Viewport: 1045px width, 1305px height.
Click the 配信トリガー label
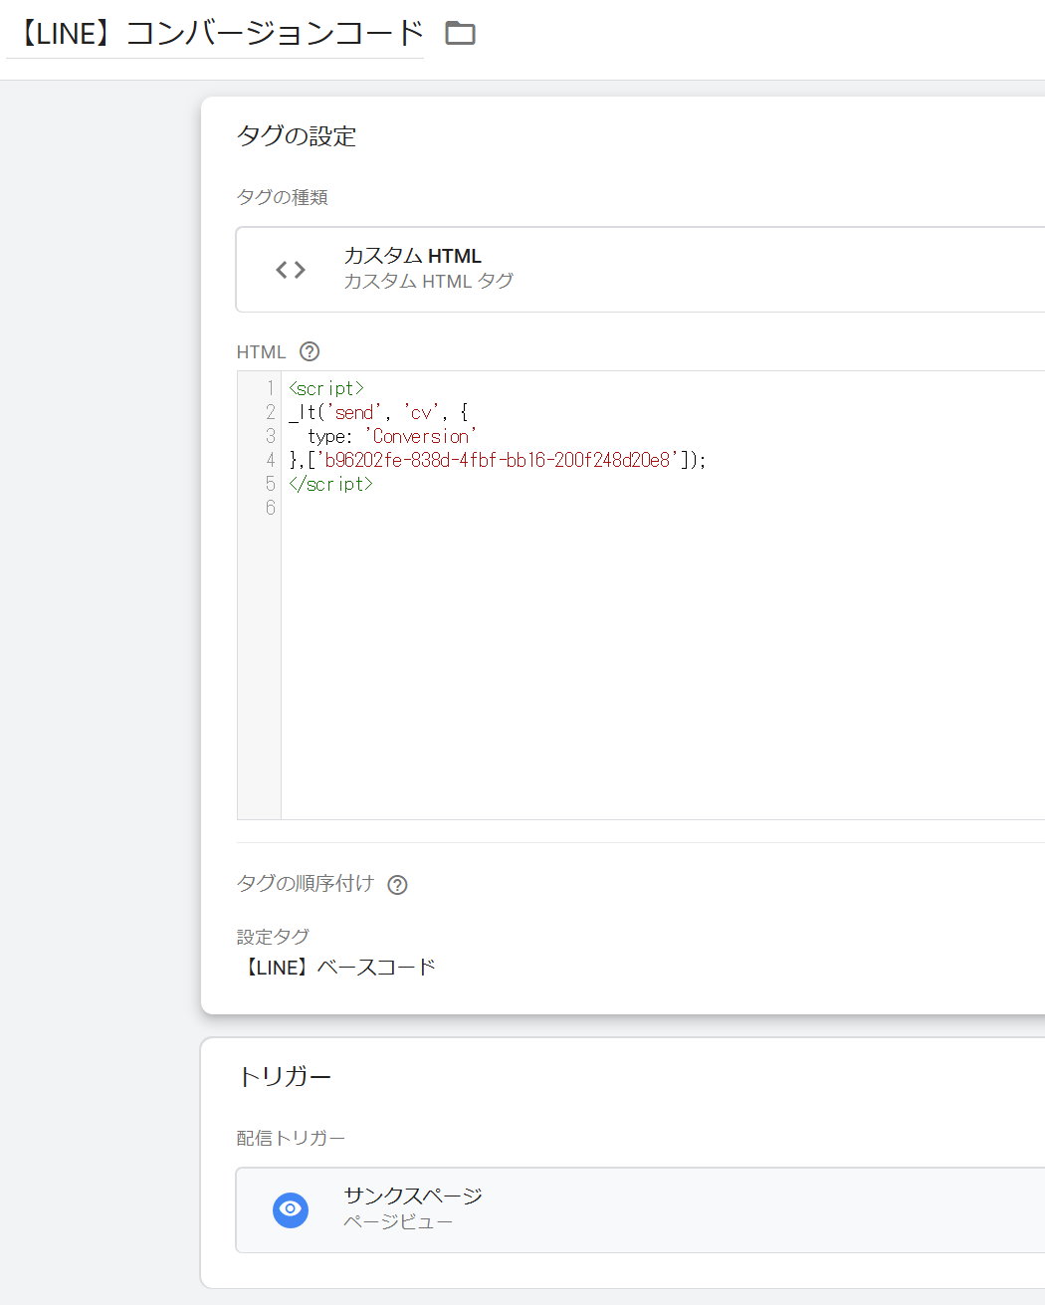point(291,1138)
